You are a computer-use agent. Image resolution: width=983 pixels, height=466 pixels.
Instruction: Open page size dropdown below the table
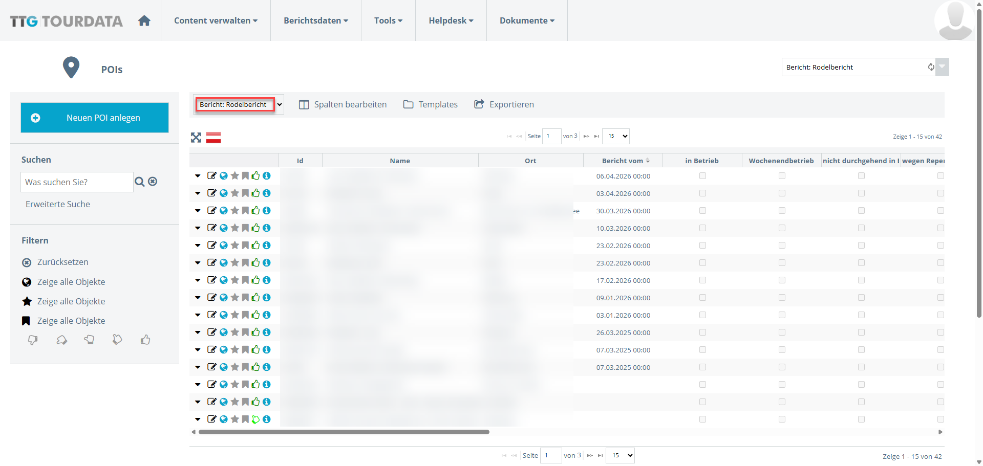tap(620, 455)
